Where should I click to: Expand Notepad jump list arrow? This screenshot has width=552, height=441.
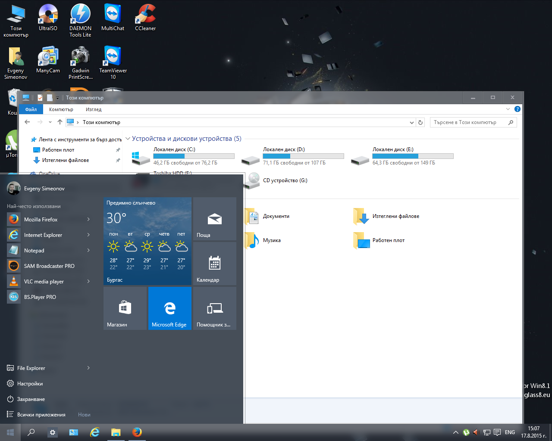pos(88,251)
